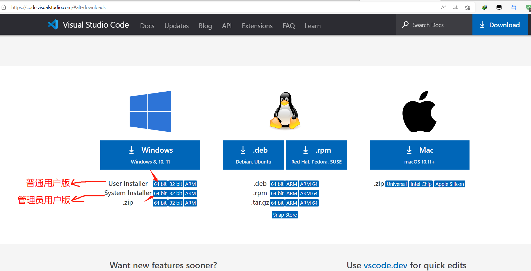
Task: Download Linux .rpm ARM 64
Action: tap(309, 193)
